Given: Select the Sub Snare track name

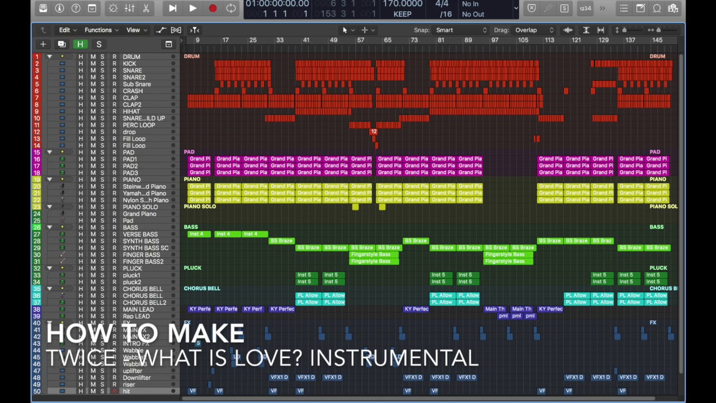Looking at the screenshot, I should (x=136, y=85).
